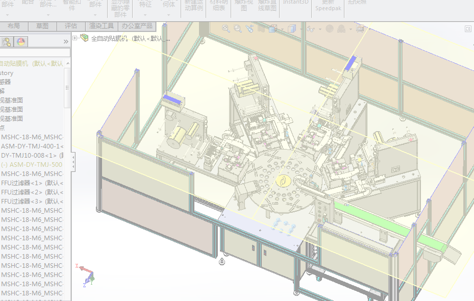Open the View Settings monitor icon
Viewport: 474px width, 301px height.
pos(360,29)
